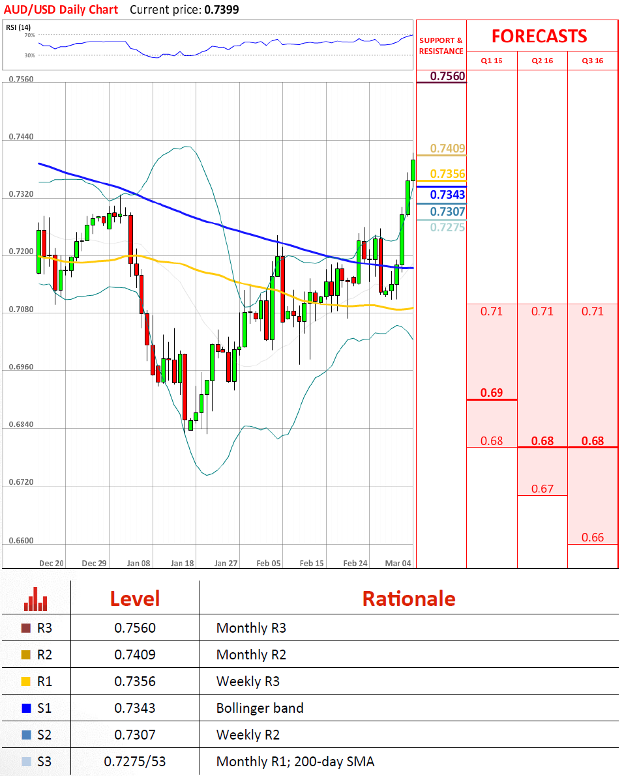The height and width of the screenshot is (776, 624).
Task: Select the Q1 16 forecast column header
Action: tap(491, 61)
